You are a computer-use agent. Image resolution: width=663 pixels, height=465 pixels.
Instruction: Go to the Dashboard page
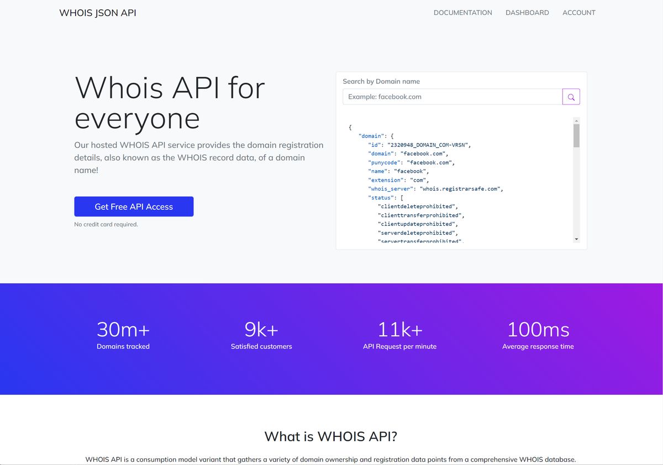[x=527, y=13]
